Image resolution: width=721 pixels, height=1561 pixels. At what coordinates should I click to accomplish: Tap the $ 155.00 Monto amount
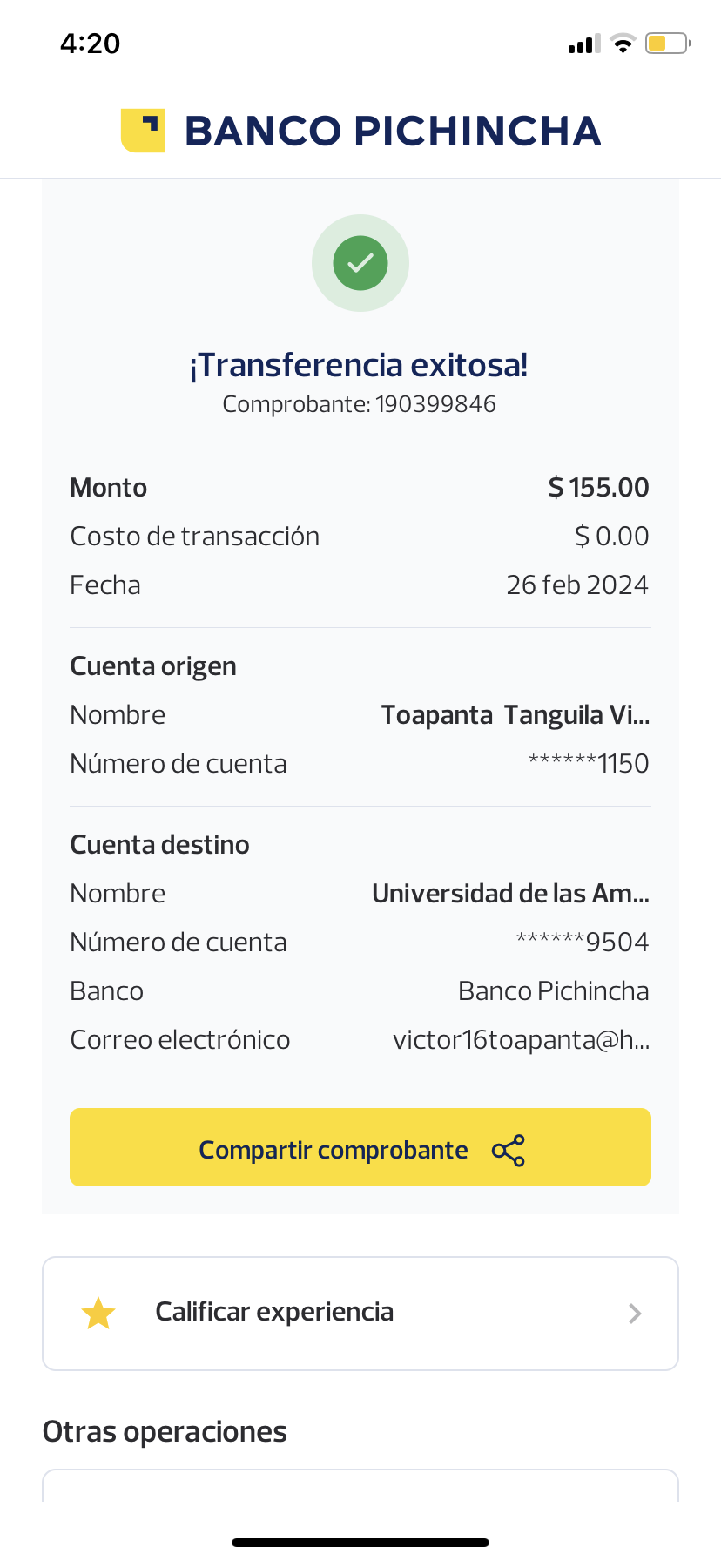tap(598, 488)
